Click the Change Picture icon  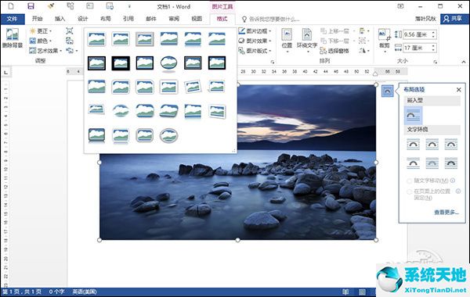(70, 41)
